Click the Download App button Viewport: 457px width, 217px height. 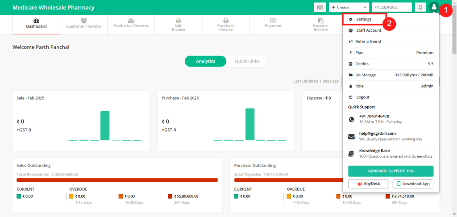[x=413, y=184]
